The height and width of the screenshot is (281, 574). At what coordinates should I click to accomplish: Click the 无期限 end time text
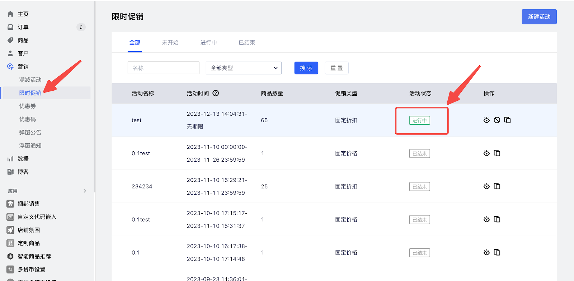[x=195, y=127]
